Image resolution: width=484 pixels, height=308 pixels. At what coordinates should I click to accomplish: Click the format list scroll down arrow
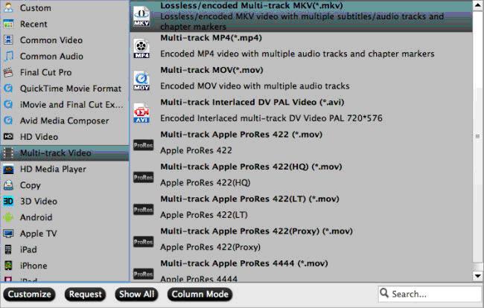[x=478, y=276]
